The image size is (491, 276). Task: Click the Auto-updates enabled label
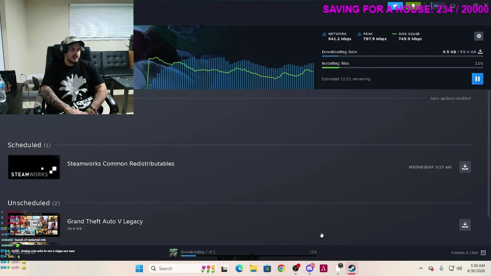[x=450, y=99]
